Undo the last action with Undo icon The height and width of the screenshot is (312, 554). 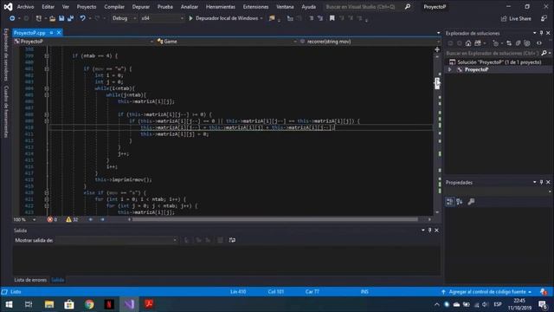click(82, 18)
